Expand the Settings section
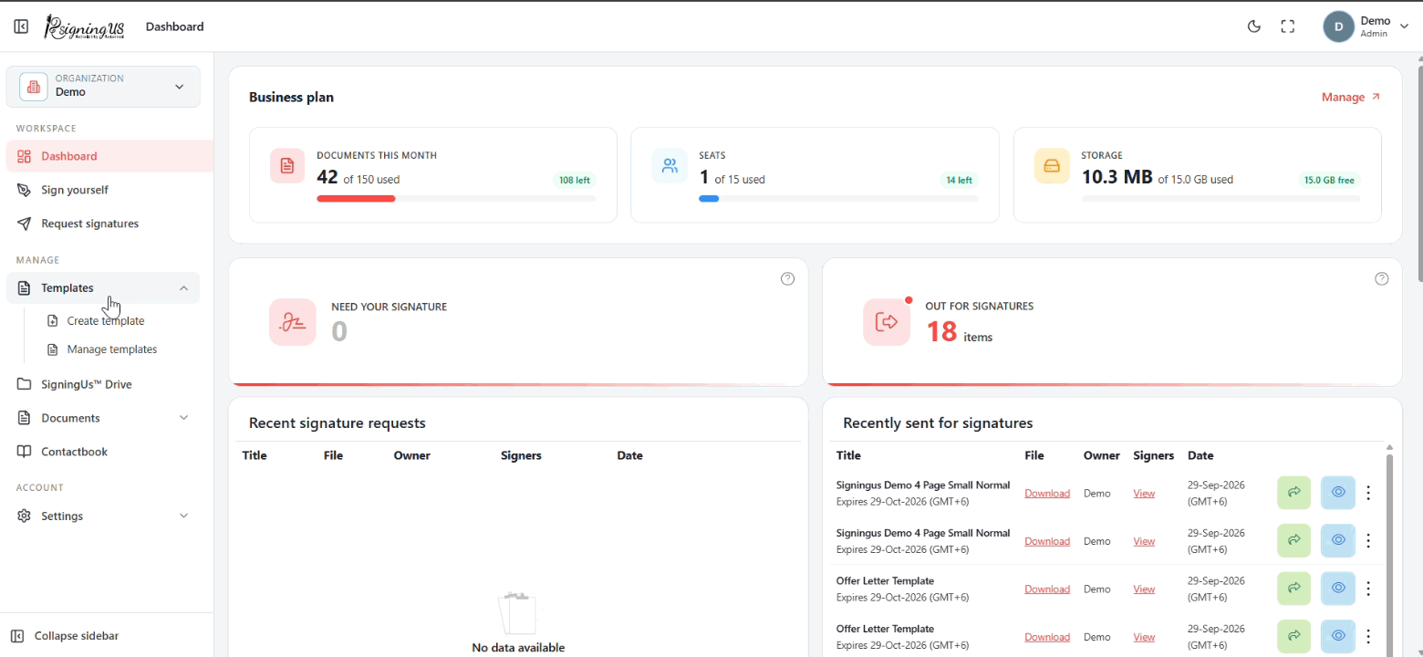 (x=103, y=516)
